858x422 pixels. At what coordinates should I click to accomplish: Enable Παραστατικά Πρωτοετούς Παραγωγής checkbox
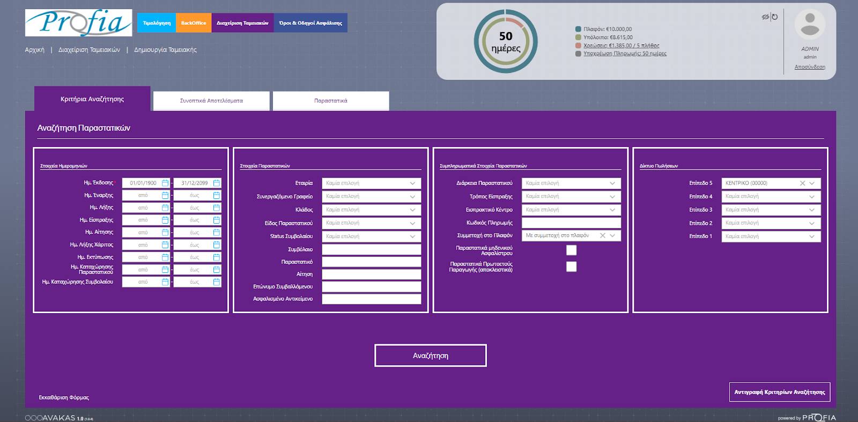click(x=572, y=266)
